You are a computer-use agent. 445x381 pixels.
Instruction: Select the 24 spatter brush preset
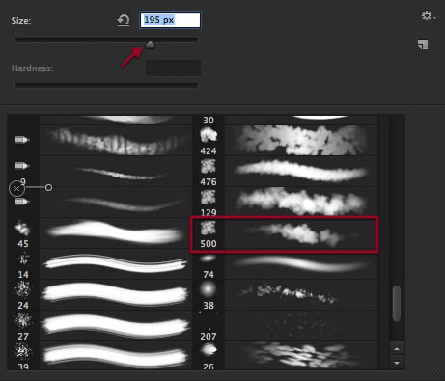[99, 295]
